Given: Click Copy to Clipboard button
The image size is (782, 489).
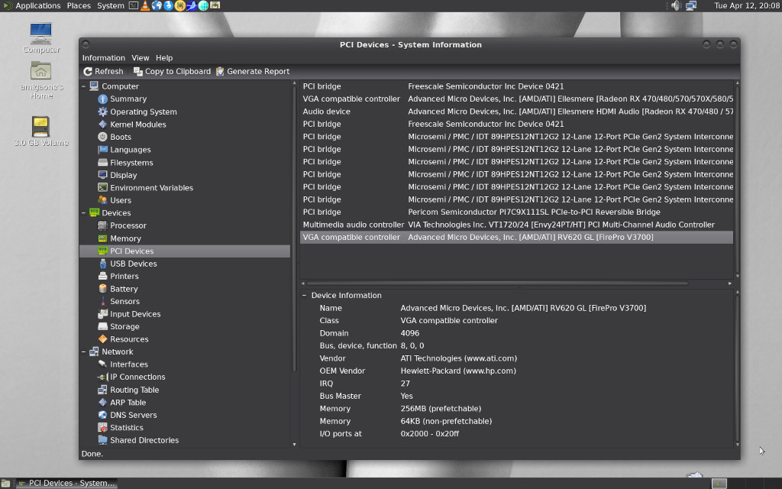Looking at the screenshot, I should click(172, 71).
